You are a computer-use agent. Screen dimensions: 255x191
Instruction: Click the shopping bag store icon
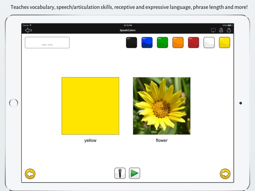tap(221, 30)
